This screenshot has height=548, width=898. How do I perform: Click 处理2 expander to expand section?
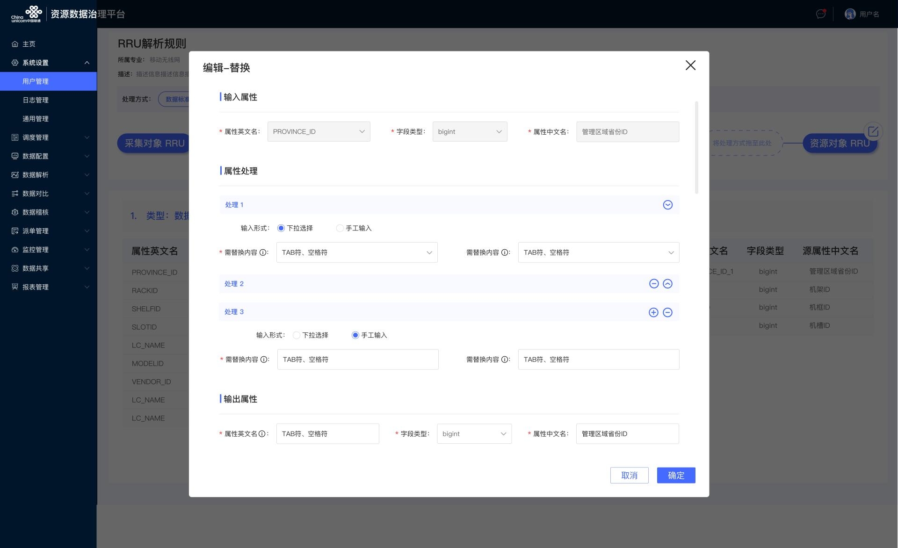pos(668,283)
